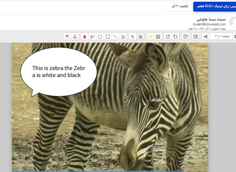Rotate the page counter-clockwise
Viewport: 236px width, 172px height.
click(x=168, y=36)
